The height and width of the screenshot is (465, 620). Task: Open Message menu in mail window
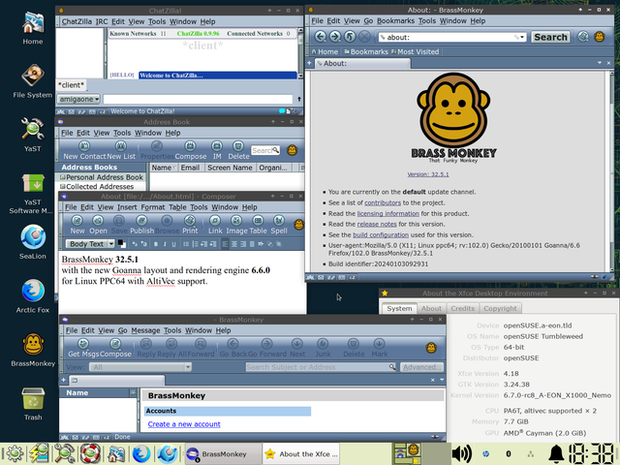pyautogui.click(x=145, y=330)
